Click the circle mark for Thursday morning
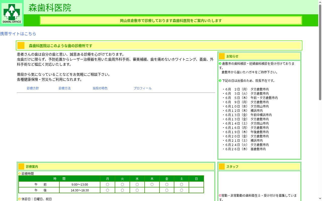 coord(152,184)
